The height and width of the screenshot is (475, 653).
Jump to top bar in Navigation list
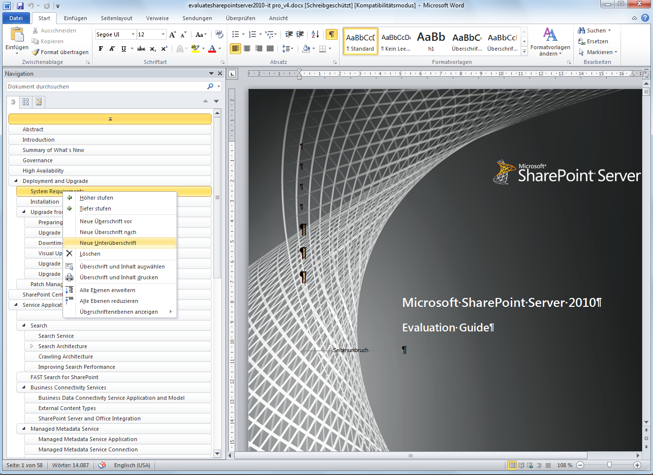(x=110, y=119)
